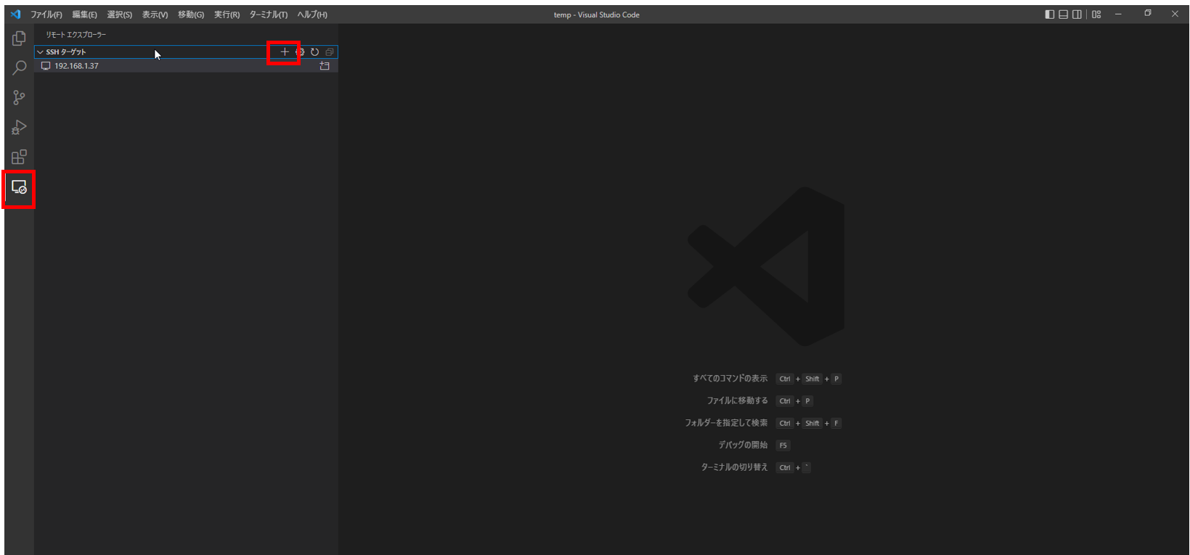Refresh the SSH targets list
The width and height of the screenshot is (1190, 555).
pyautogui.click(x=314, y=52)
